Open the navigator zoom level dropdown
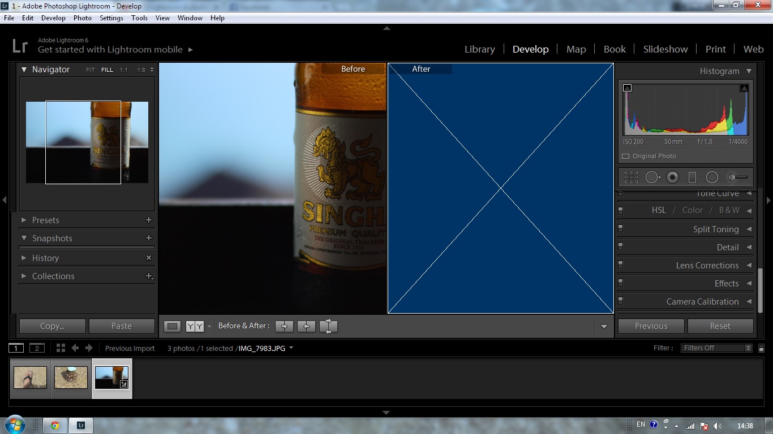 [x=151, y=70]
